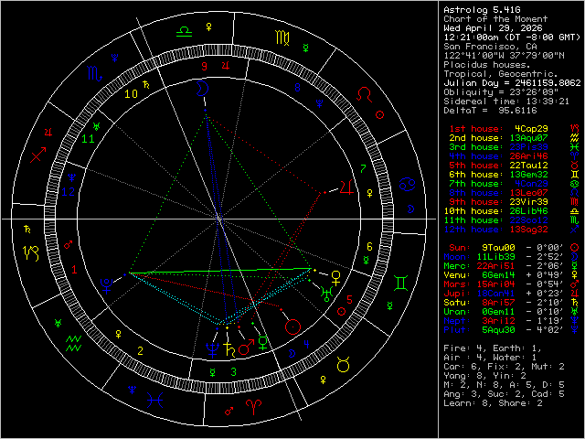Select 'Car: 6, Fix: 2, Mut: 2' line
The image size is (585, 439).
(x=504, y=367)
